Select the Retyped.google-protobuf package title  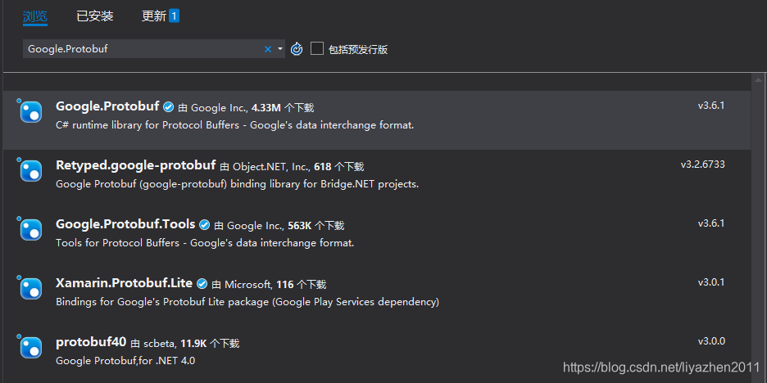(x=136, y=165)
